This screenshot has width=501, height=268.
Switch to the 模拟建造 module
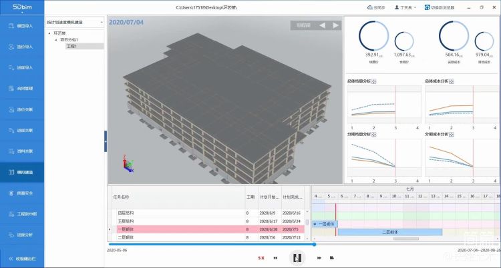click(21, 172)
